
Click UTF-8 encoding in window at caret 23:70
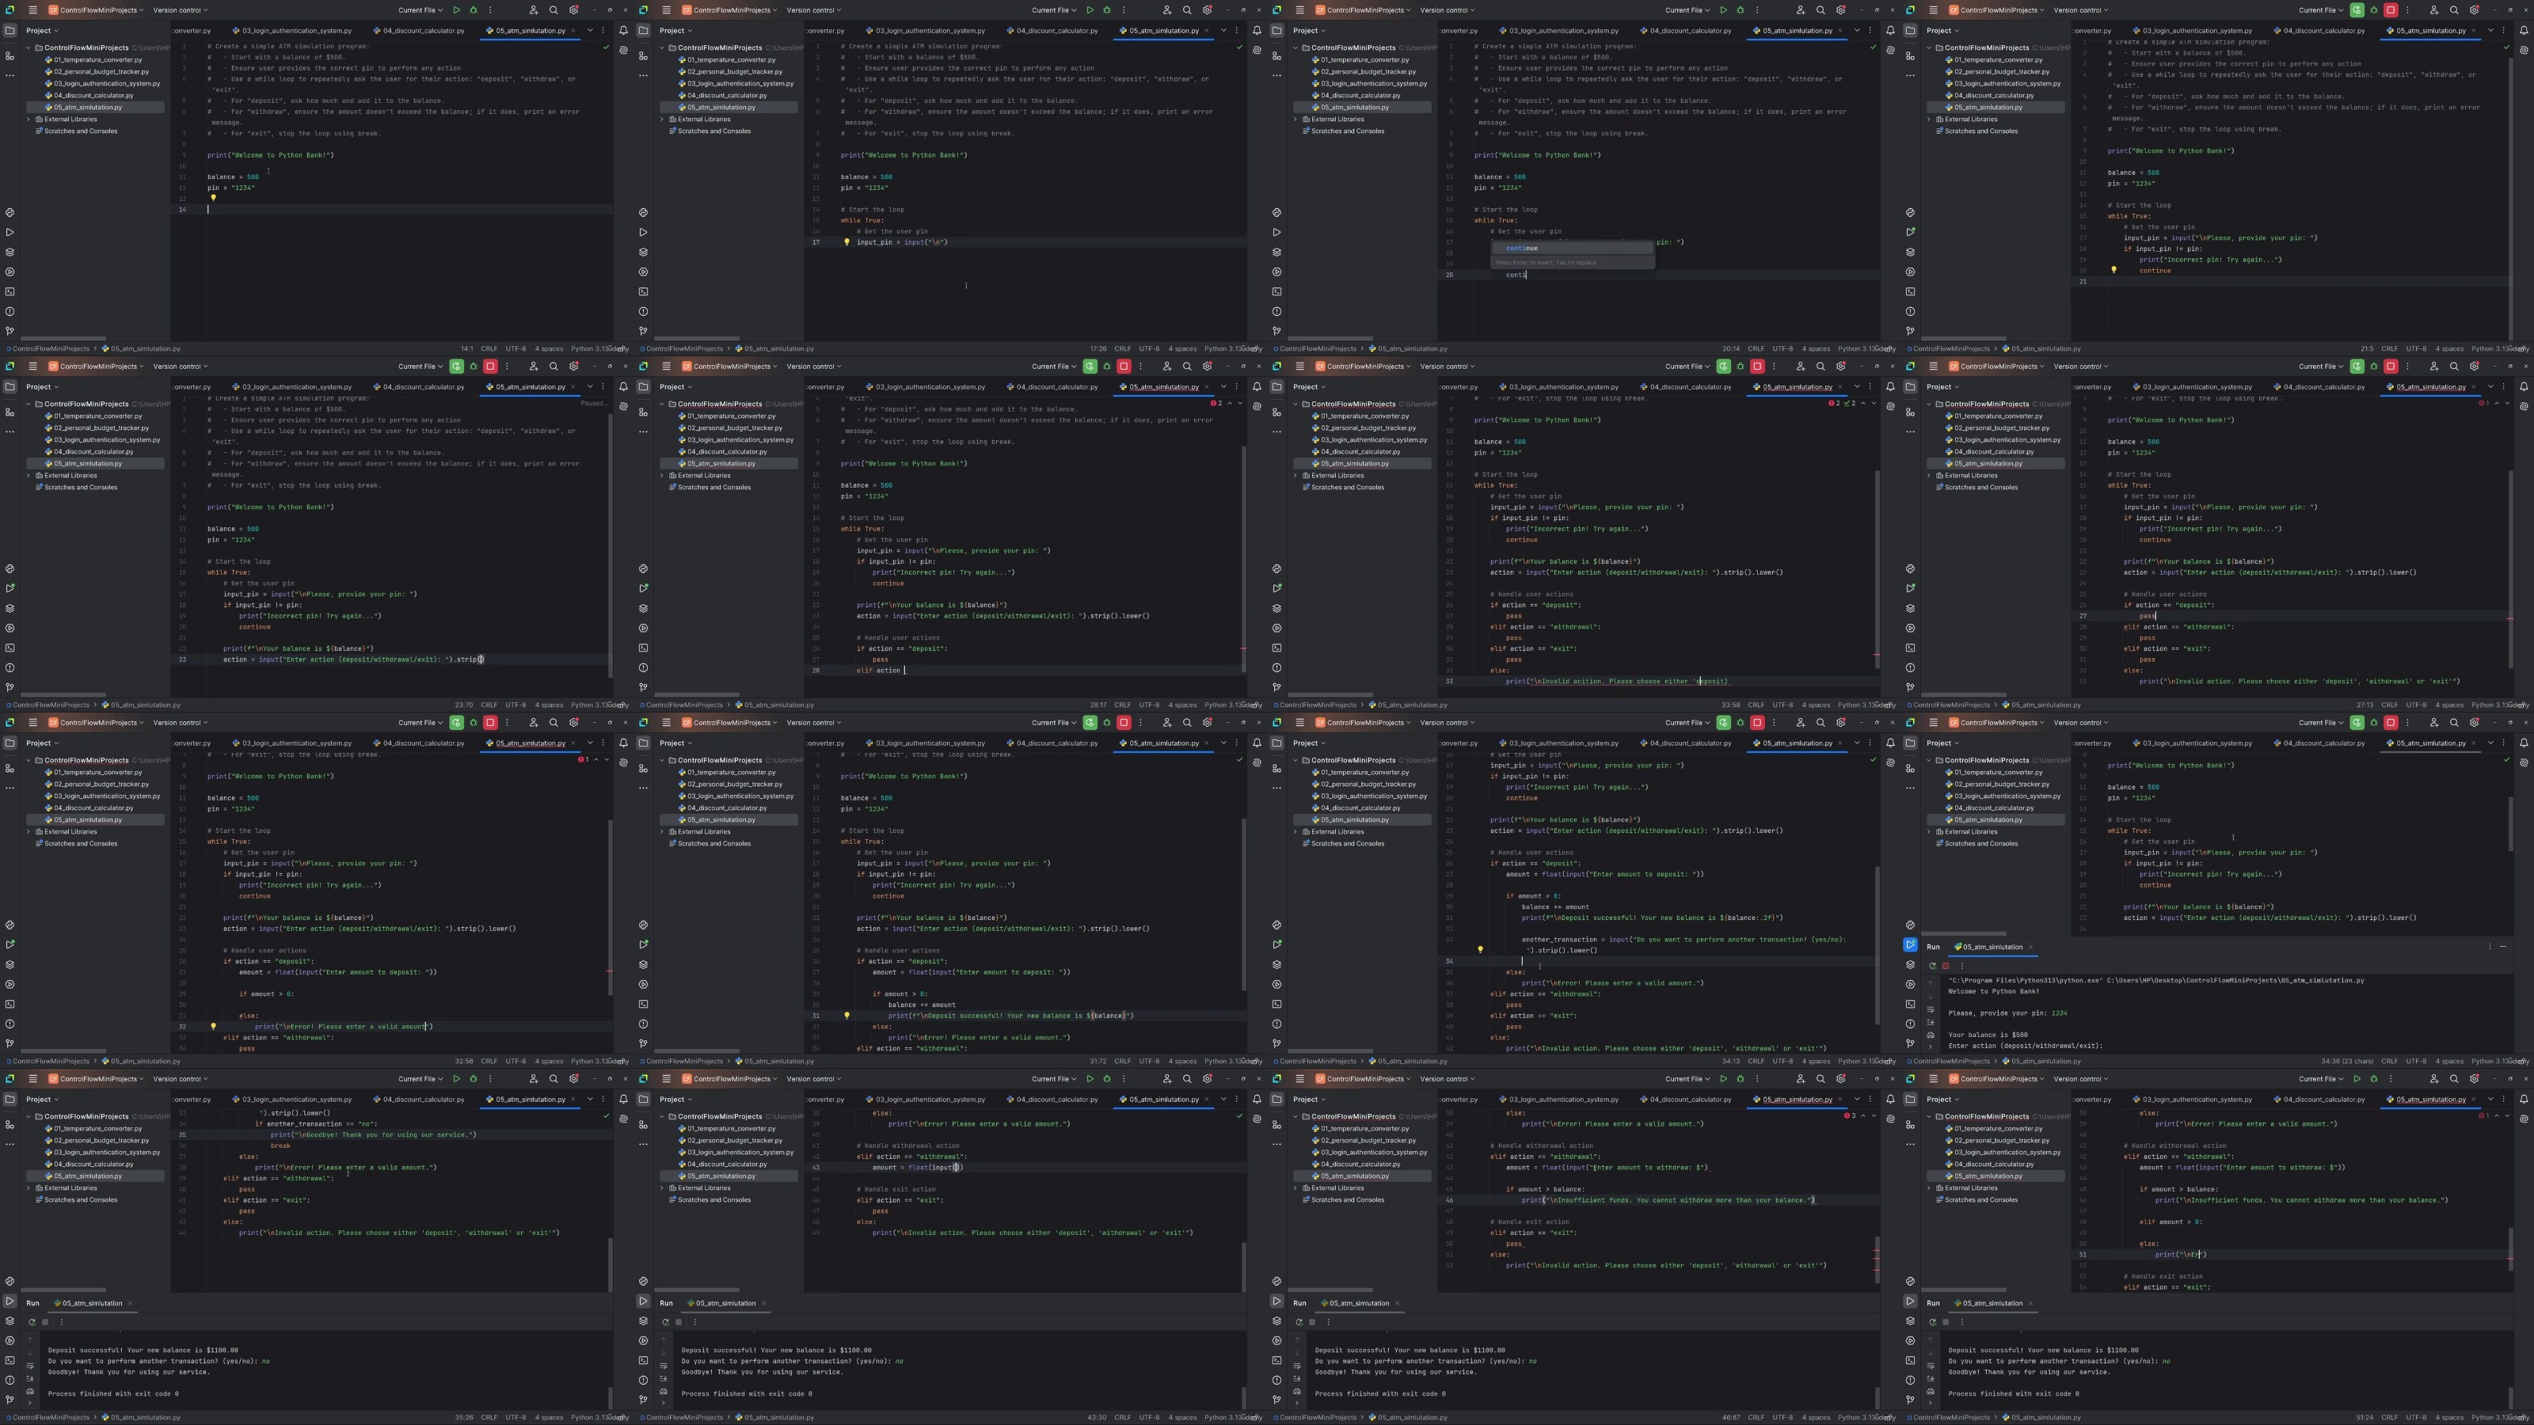tap(516, 705)
